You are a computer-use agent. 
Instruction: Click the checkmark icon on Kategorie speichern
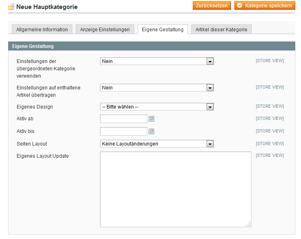[240, 6]
